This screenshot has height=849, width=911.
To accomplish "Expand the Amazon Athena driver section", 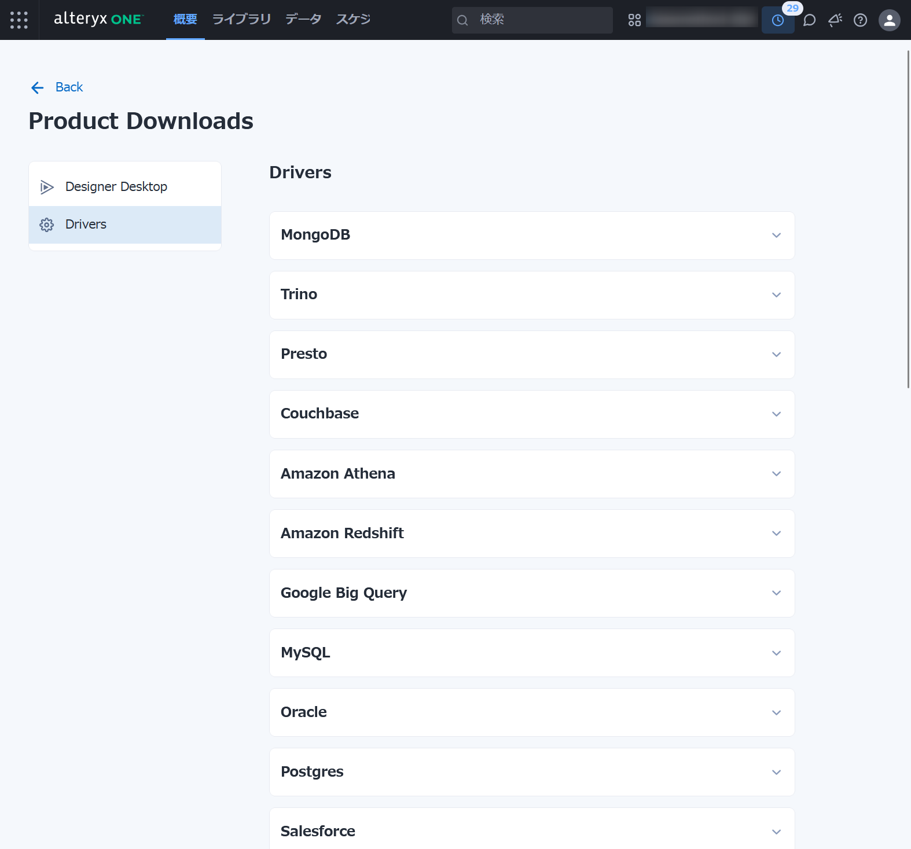I will coord(532,474).
